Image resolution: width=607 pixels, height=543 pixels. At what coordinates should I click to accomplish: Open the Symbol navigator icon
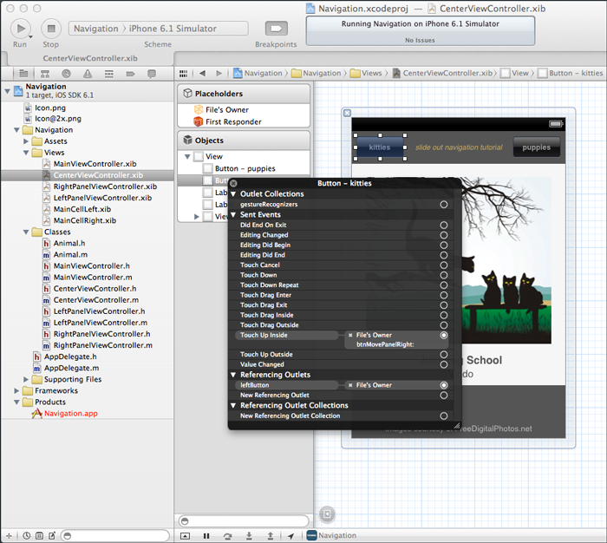(x=45, y=73)
